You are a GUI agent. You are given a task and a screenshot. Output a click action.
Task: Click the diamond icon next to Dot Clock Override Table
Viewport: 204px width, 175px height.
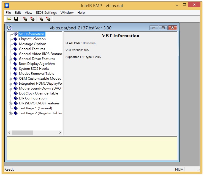[x=15, y=93]
